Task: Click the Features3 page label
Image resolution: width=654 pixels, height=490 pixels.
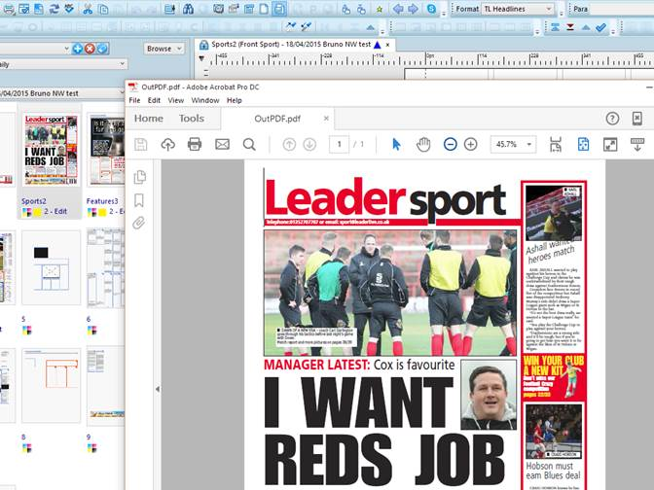Action: pyautogui.click(x=102, y=201)
